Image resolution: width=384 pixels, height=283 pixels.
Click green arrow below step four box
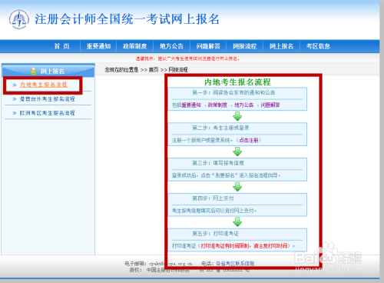pos(237,222)
